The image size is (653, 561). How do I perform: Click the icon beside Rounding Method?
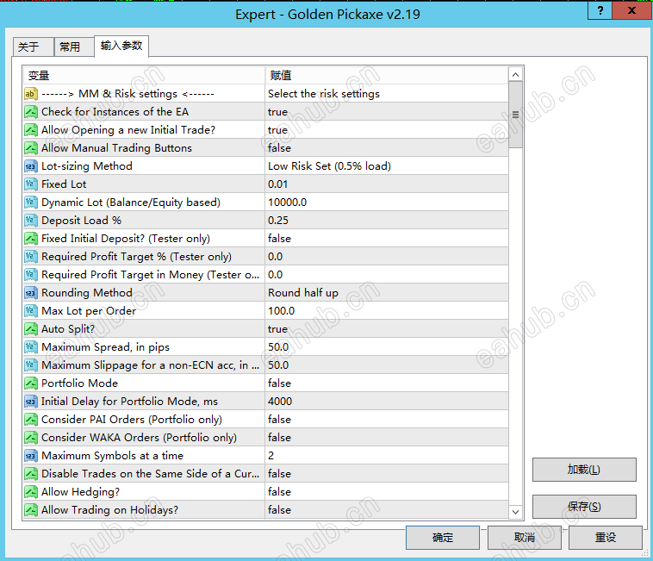(x=31, y=293)
